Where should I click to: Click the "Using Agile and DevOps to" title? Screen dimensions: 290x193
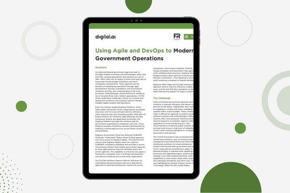coord(133,51)
